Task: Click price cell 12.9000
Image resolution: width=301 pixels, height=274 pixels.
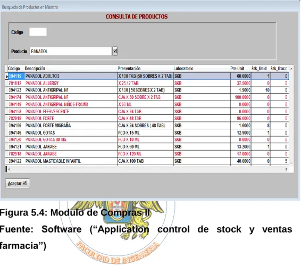Action: pyautogui.click(x=241, y=132)
